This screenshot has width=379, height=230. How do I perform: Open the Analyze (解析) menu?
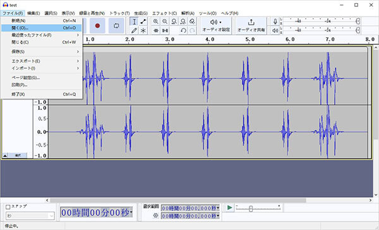[188, 13]
